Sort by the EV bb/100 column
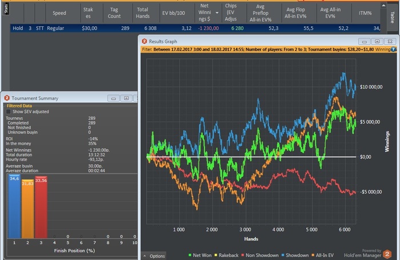Image resolution: width=400 pixels, height=260 pixels. (x=174, y=13)
